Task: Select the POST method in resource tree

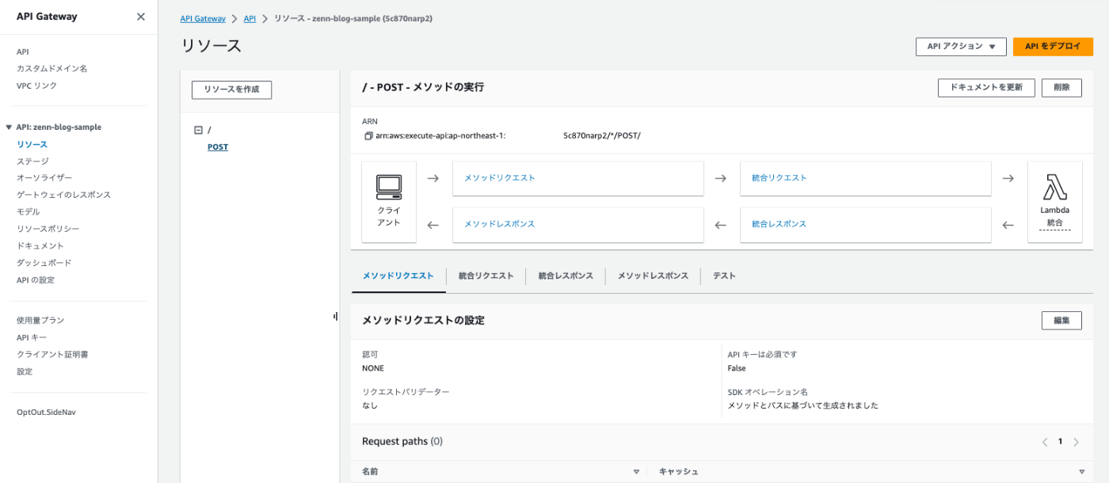Action: coord(218,147)
